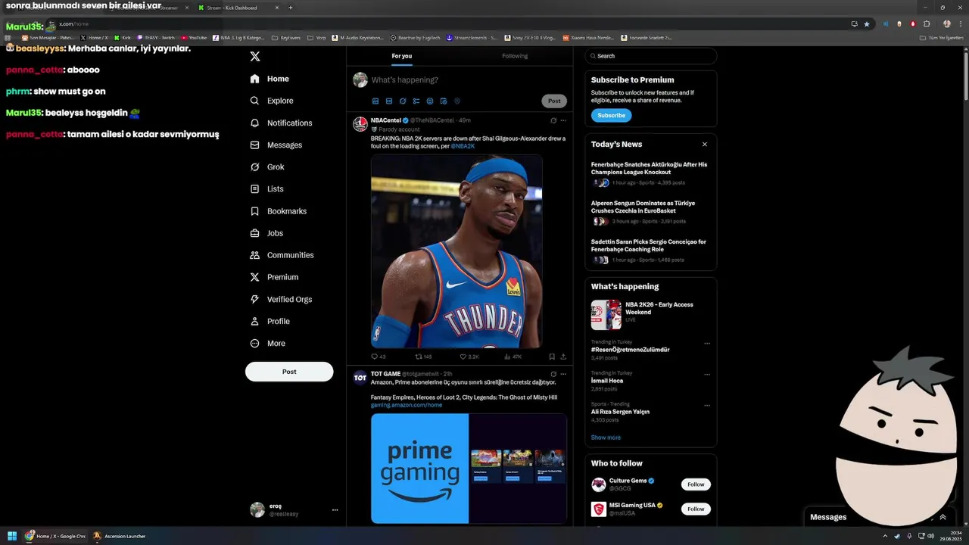The image size is (969, 545).
Task: Follow Culture Gems
Action: click(x=696, y=484)
